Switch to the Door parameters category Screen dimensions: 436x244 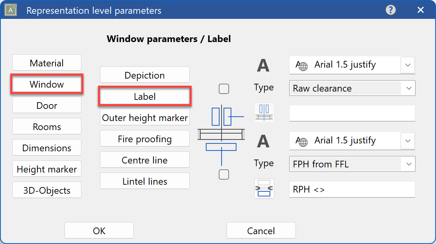click(x=46, y=105)
